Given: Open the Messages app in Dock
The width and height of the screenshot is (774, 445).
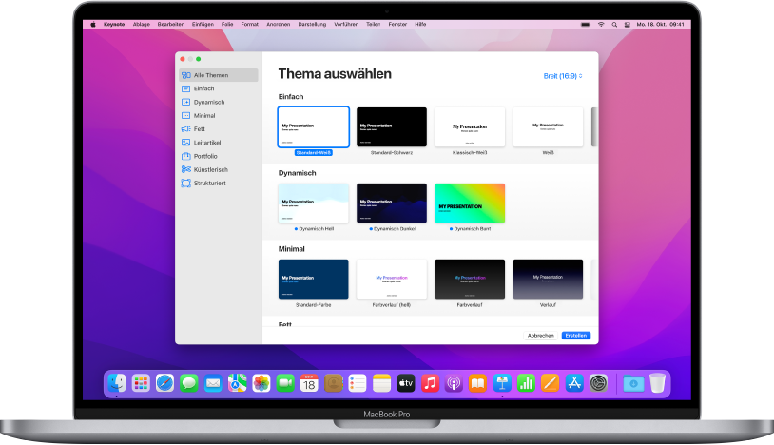Looking at the screenshot, I should tap(189, 383).
